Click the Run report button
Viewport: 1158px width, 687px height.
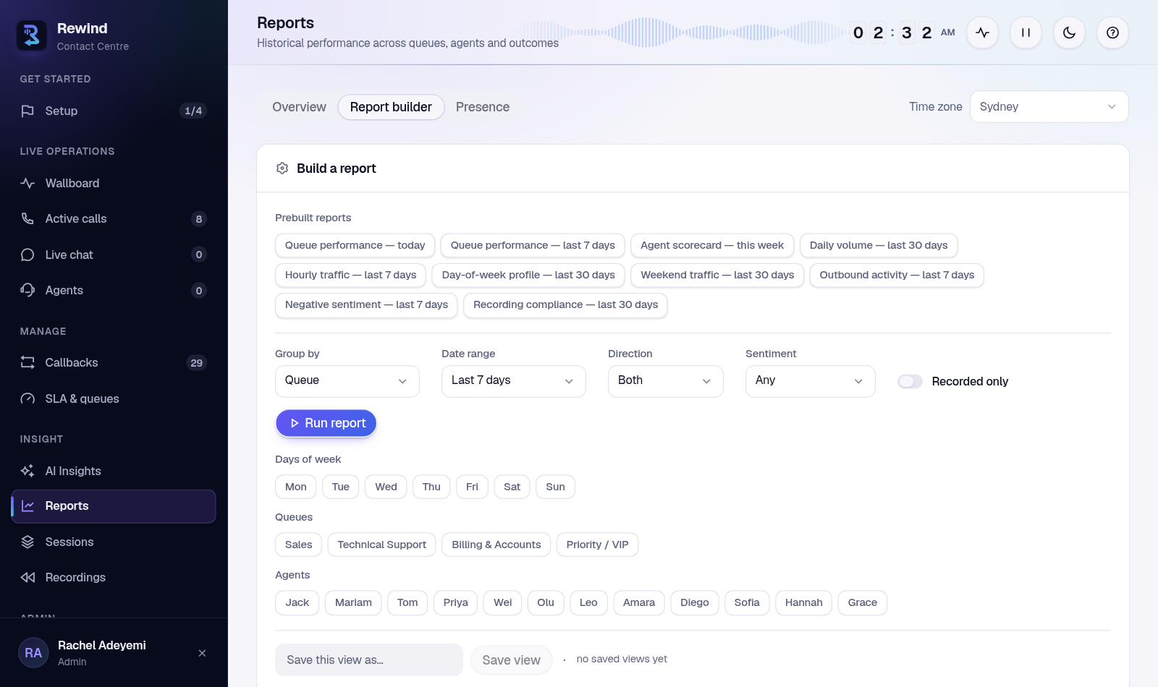click(326, 423)
